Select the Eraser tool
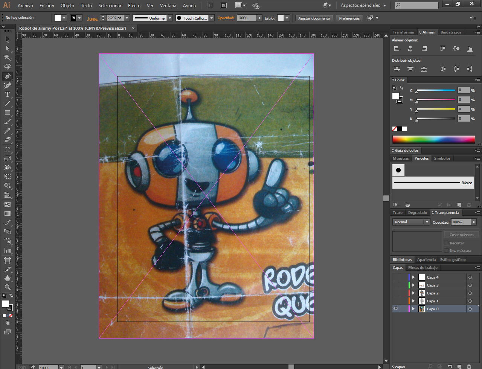482x369 pixels. [x=7, y=140]
